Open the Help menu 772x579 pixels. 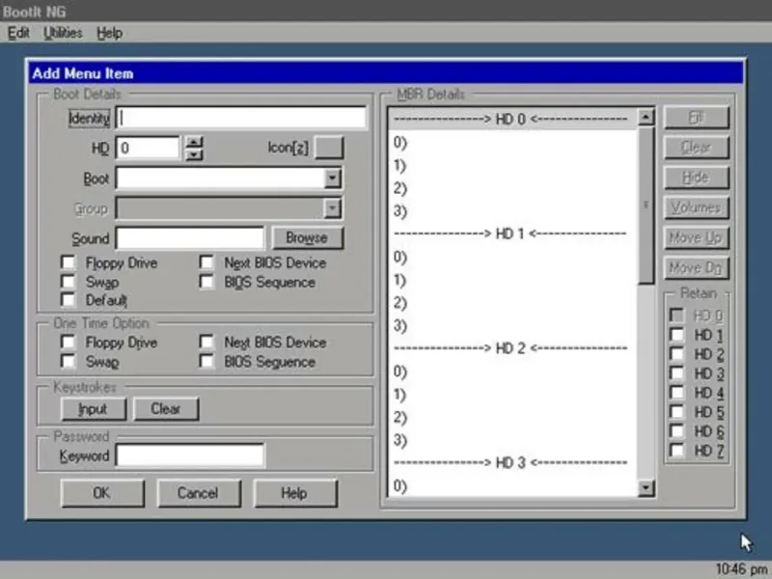click(109, 33)
